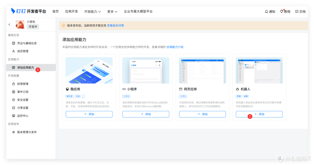Open the 应用开发 menu item
314x165 pixels.
[72, 11]
